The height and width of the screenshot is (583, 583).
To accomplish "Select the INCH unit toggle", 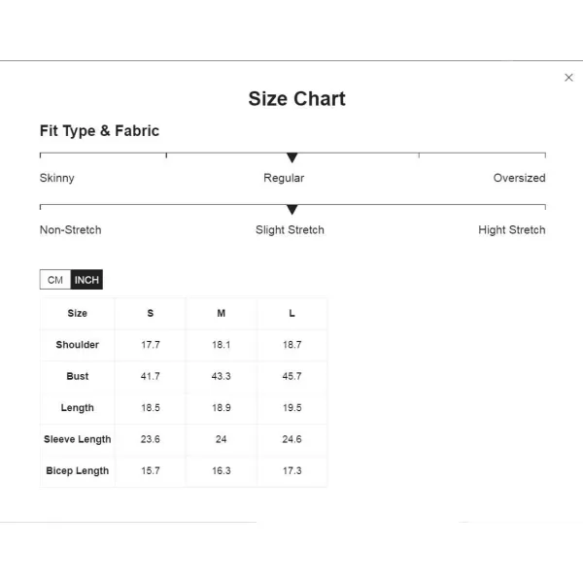I will tap(86, 280).
